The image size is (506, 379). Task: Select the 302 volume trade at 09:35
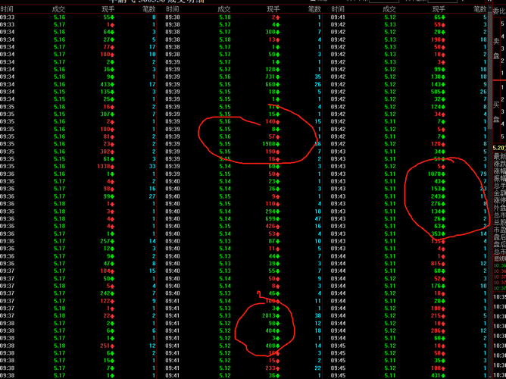click(x=108, y=152)
